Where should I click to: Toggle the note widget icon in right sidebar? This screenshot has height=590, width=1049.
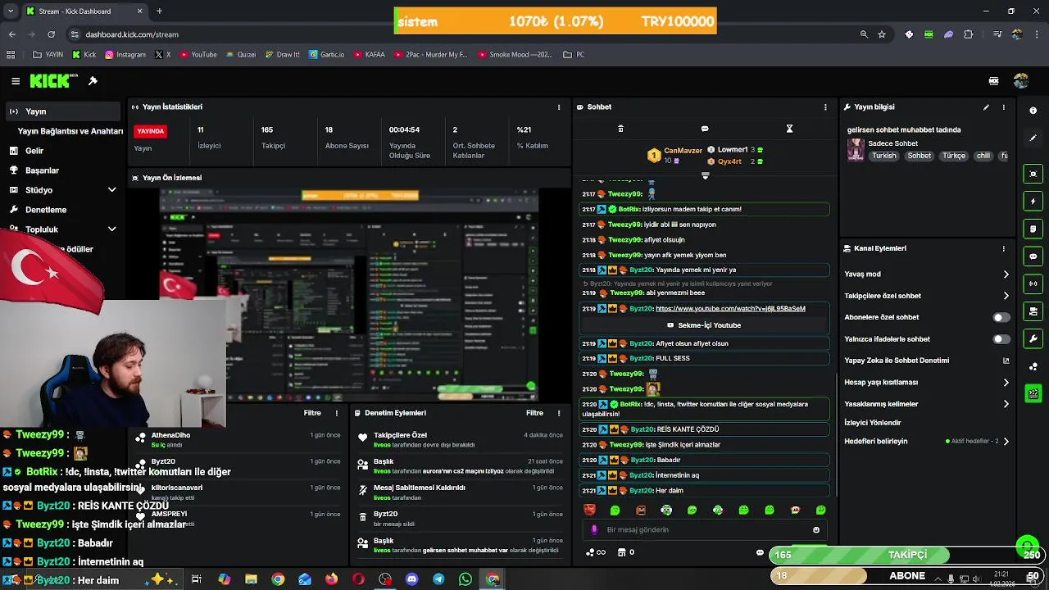tap(1033, 229)
